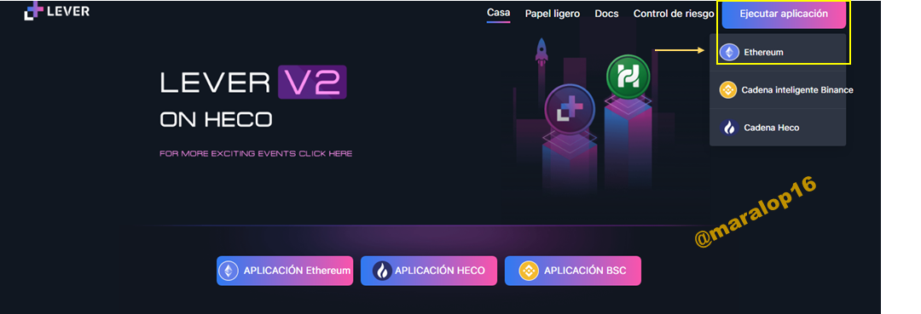Click the APLICACIÓN HECO button

pos(429,271)
